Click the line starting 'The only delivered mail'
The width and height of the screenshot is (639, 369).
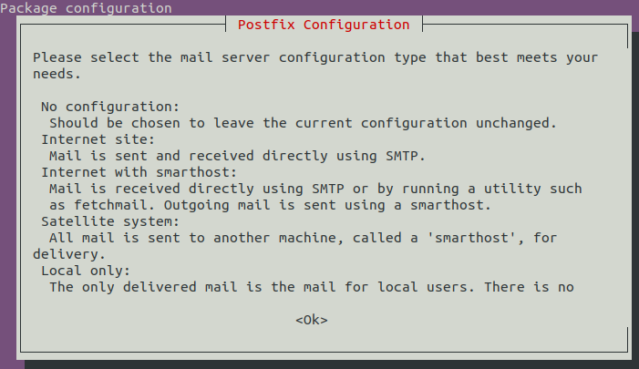click(x=312, y=287)
